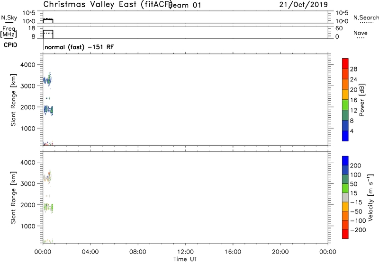Screen dimensions: 379x262
Task: Click the 60 tick on the Nave axis
Action: (x=339, y=28)
